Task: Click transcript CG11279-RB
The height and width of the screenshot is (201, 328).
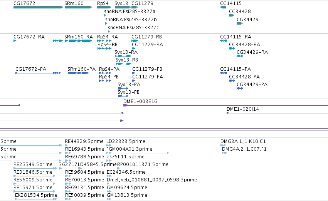Action: (x=146, y=37)
